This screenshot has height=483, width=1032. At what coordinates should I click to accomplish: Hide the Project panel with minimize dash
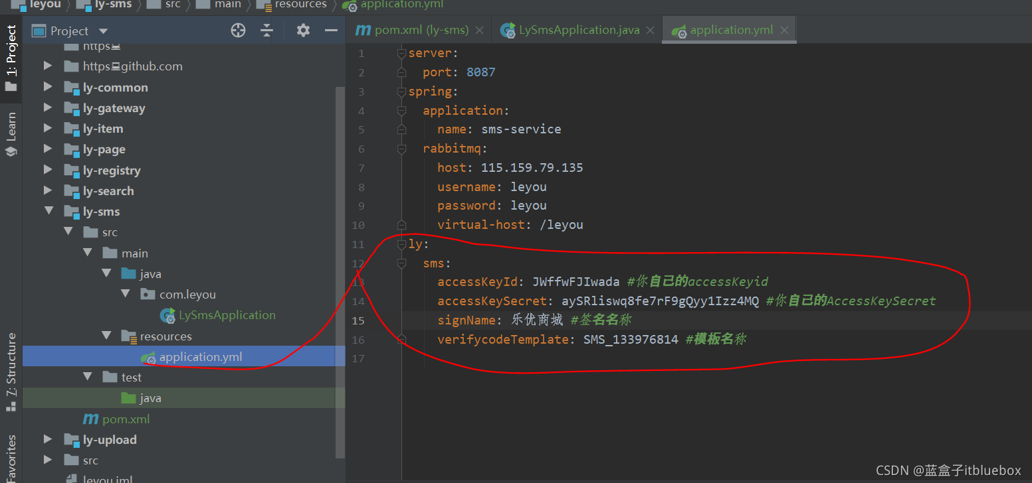tap(331, 31)
